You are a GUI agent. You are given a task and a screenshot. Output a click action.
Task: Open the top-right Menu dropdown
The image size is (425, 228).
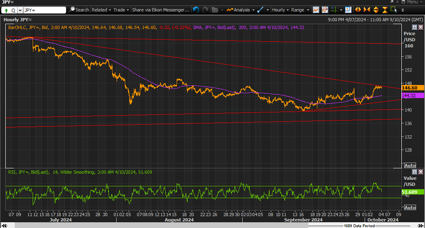(x=414, y=2)
